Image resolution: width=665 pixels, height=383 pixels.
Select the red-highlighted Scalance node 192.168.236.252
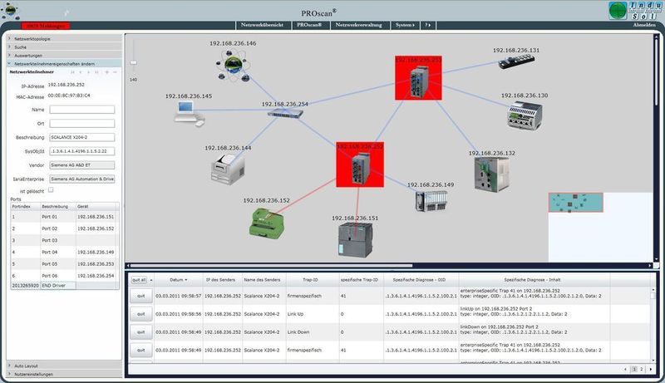(x=360, y=164)
